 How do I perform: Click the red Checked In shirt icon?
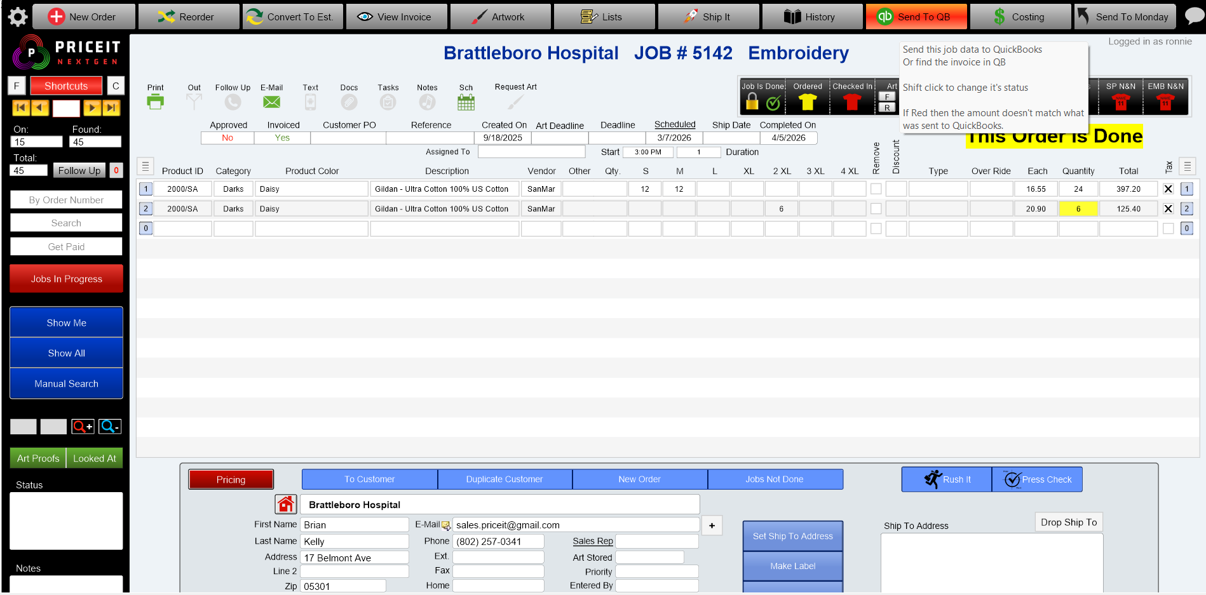(x=852, y=98)
